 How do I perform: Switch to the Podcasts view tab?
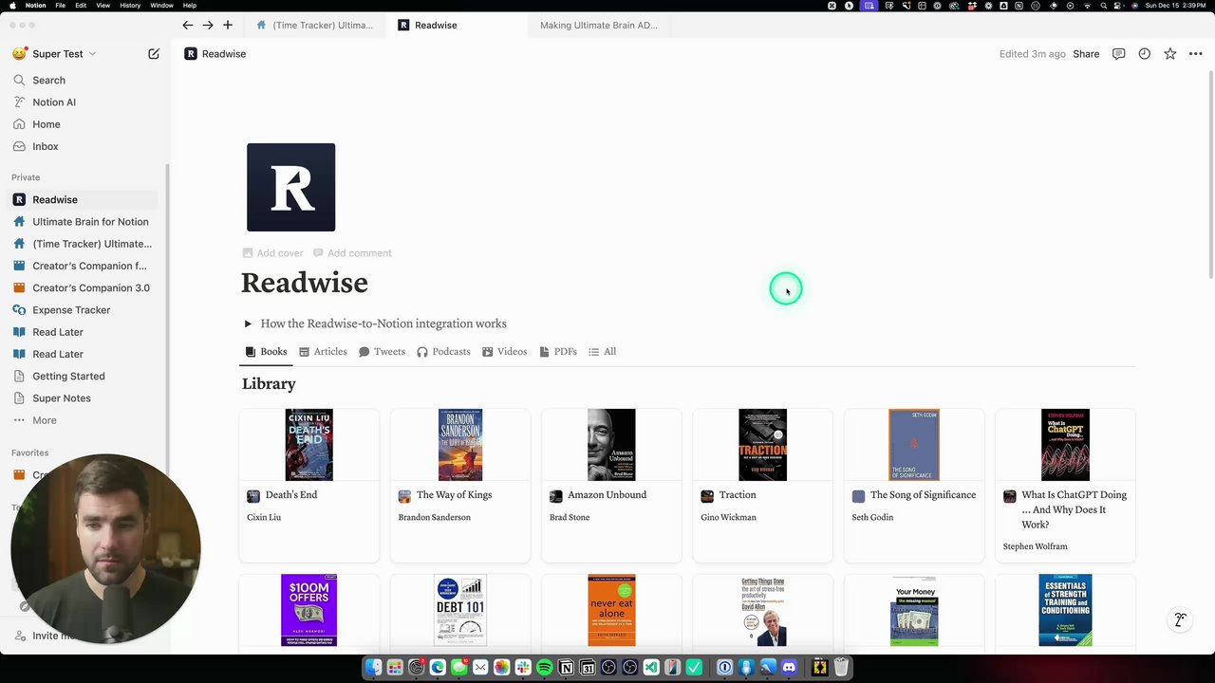point(443,352)
